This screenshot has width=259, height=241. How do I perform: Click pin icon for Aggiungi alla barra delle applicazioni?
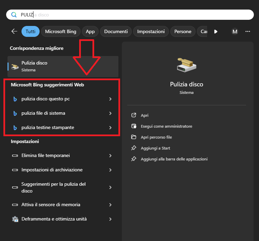[134, 159]
